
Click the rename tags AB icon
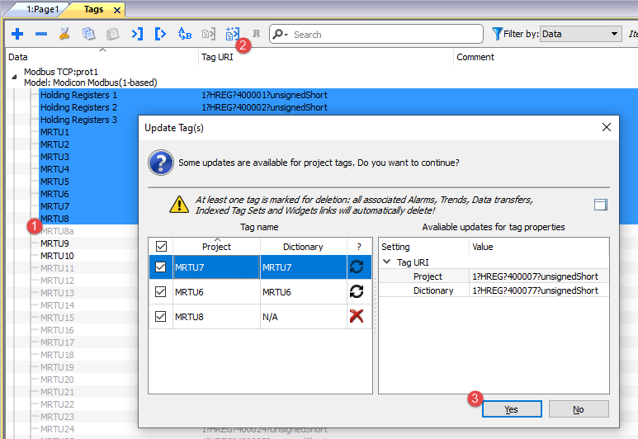[x=185, y=34]
